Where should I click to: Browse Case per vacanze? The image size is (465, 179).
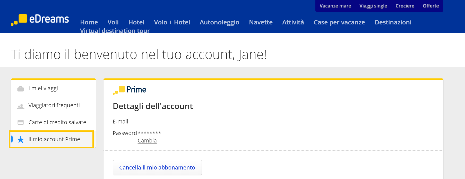point(339,22)
